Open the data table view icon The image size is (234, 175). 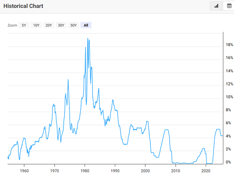[229, 6]
